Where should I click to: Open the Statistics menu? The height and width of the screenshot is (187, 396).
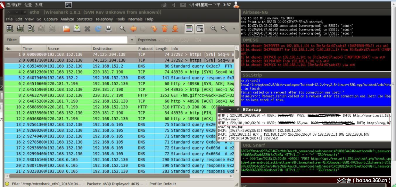(85, 19)
